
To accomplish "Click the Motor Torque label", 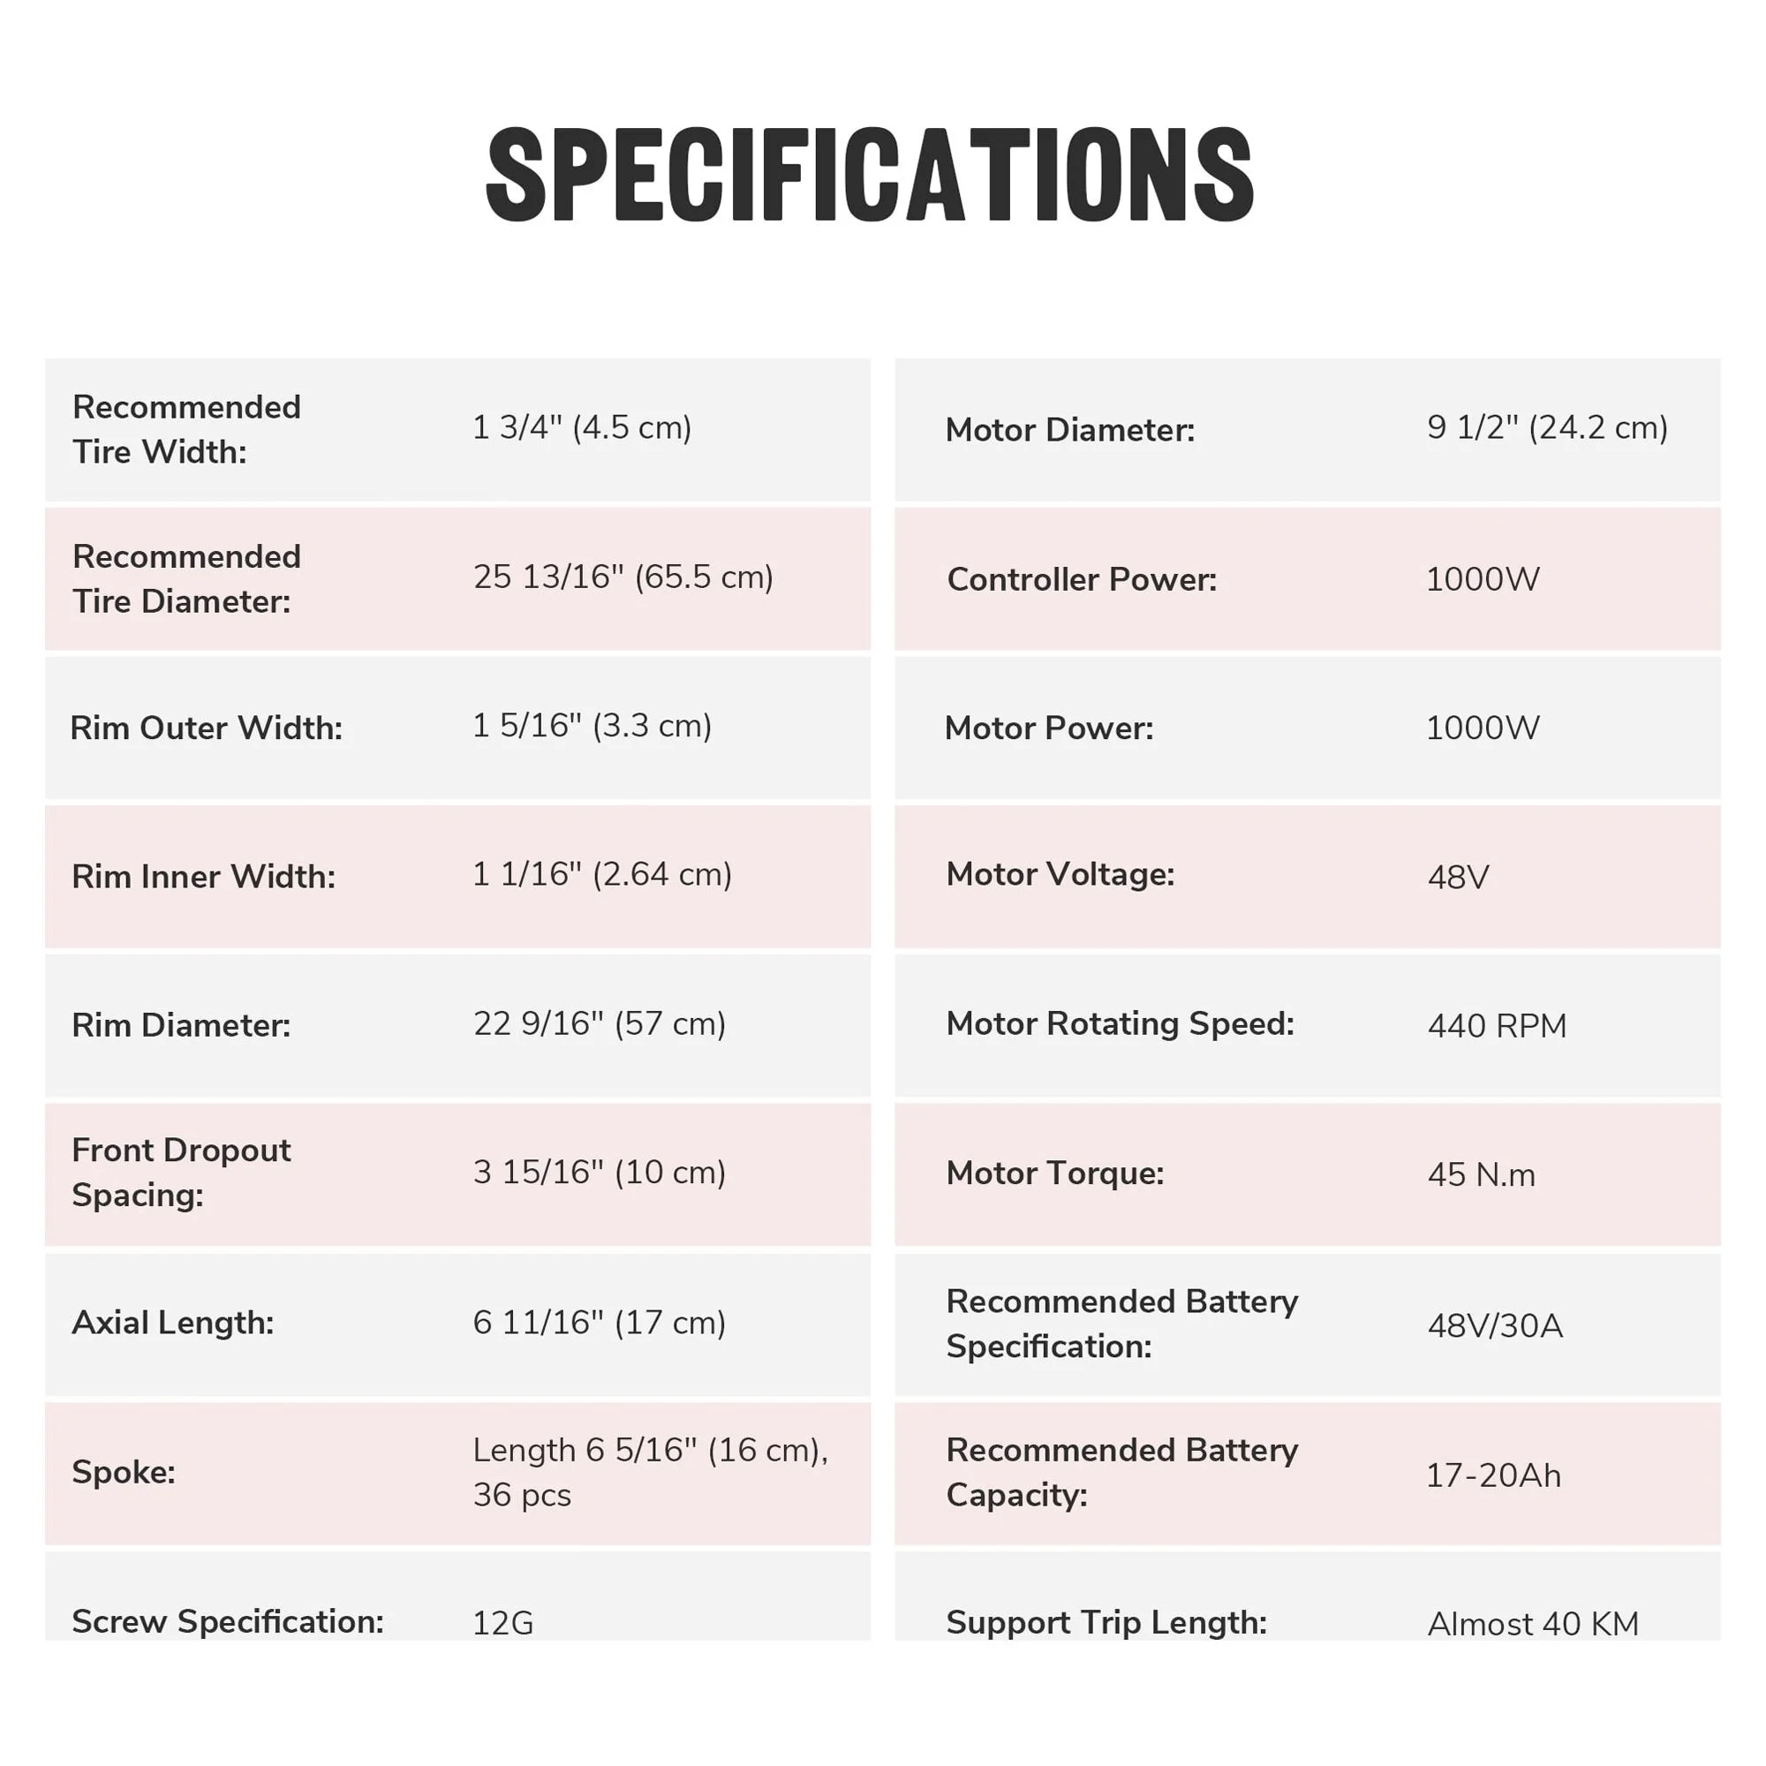I will coord(1055,1173).
